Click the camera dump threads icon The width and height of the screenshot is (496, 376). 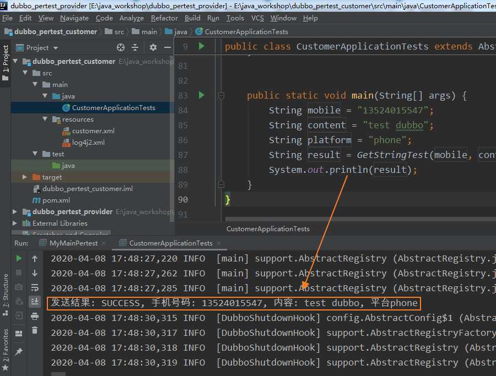tap(19, 287)
